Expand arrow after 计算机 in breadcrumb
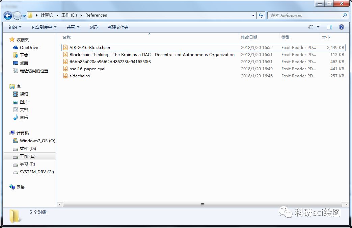Screen dimensions: 352x228 pyautogui.click(x=57, y=15)
